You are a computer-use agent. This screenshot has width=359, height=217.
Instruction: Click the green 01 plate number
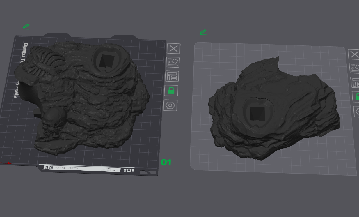coord(166,163)
